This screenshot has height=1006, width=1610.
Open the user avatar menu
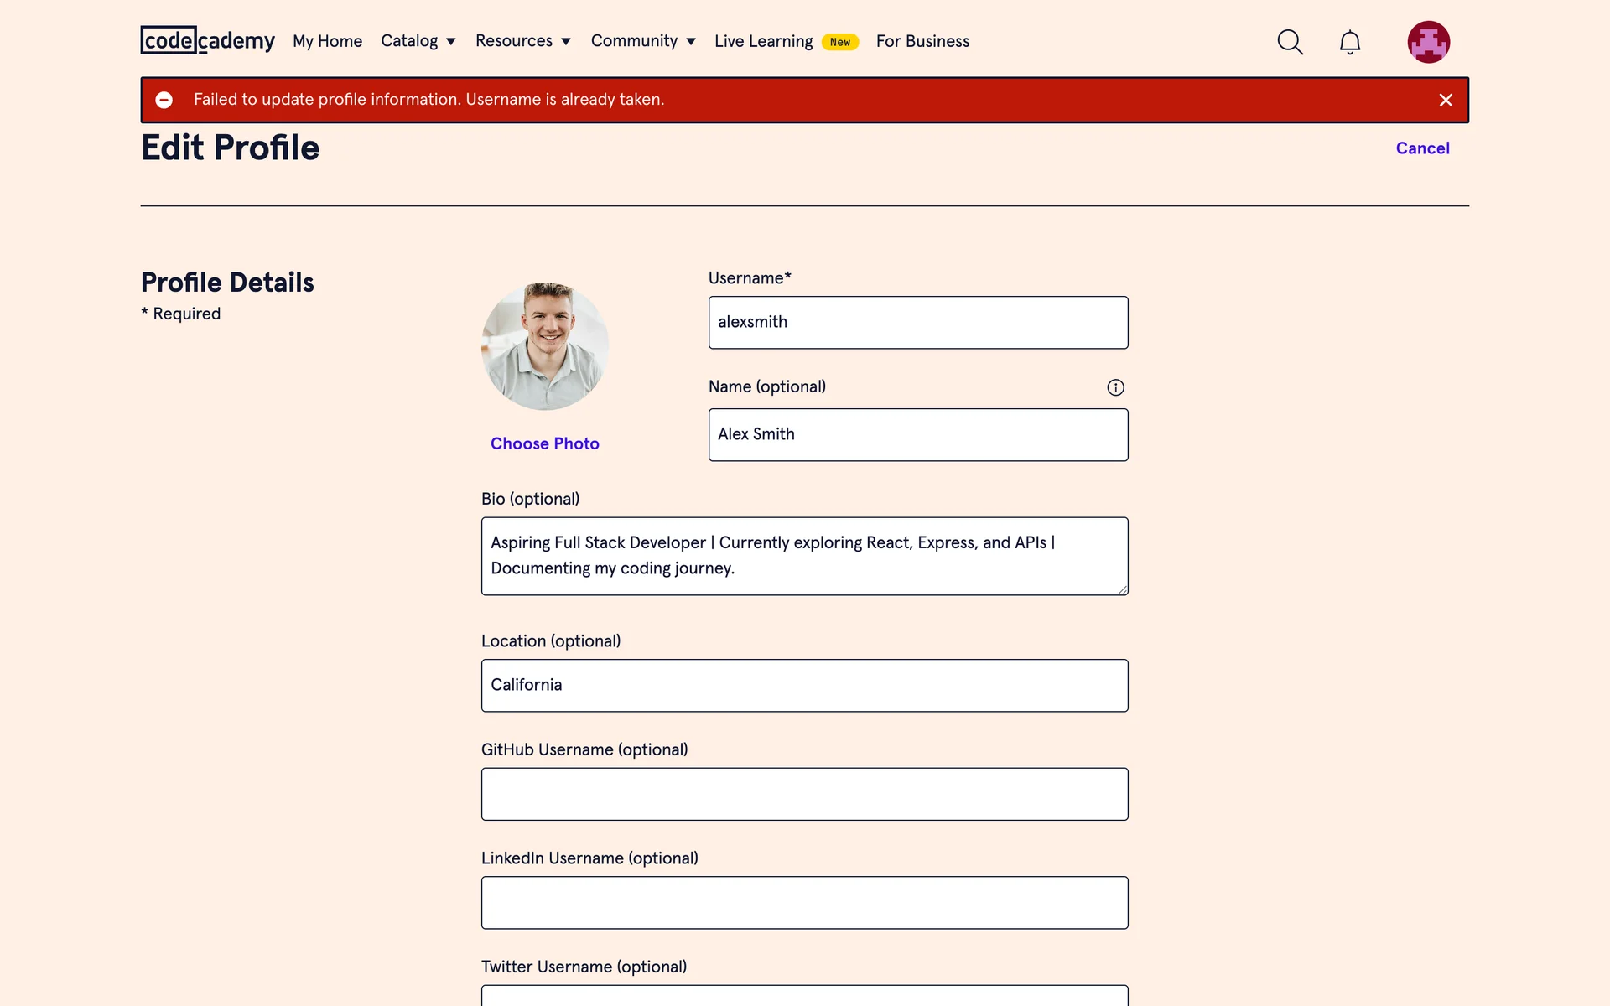[1428, 42]
